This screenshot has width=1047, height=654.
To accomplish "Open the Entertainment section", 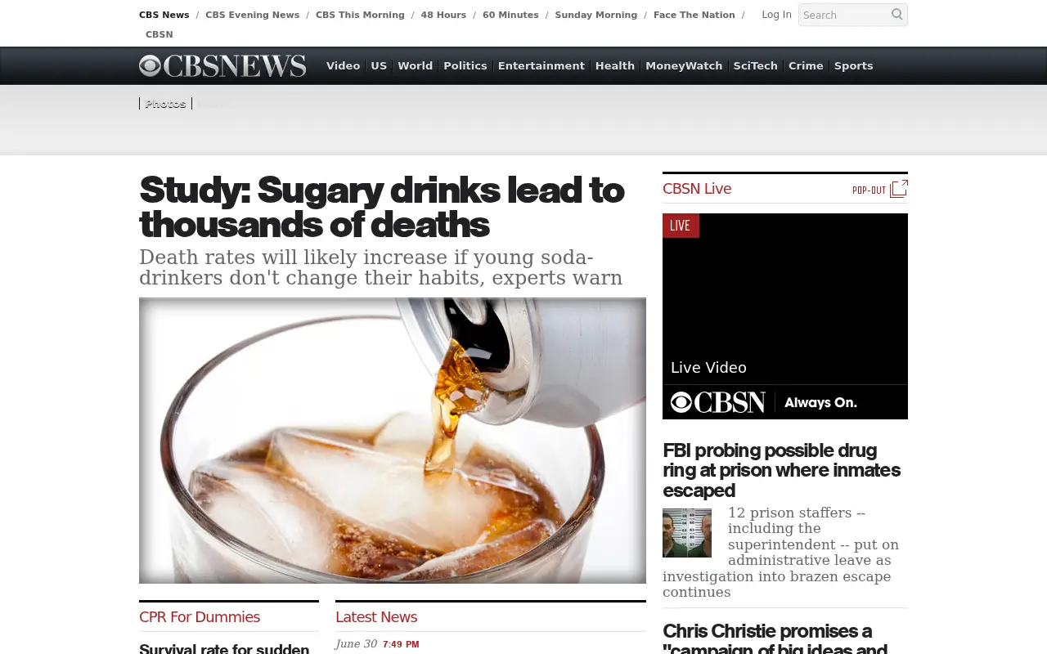I will point(541,65).
